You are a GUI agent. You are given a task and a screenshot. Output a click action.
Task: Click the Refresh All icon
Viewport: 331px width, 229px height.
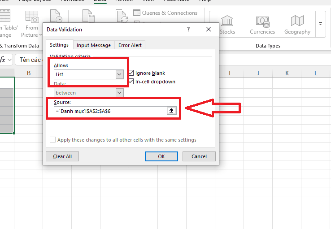[122, 16]
